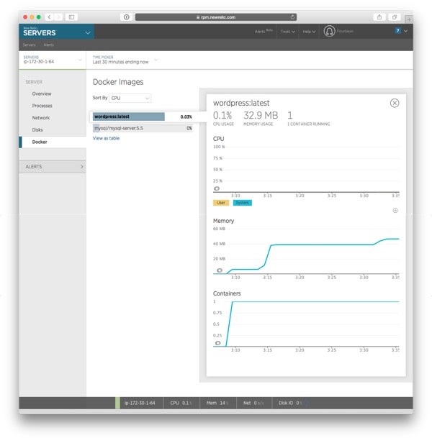Open the Tools menu
This screenshot has width=432, height=438.
(x=288, y=32)
